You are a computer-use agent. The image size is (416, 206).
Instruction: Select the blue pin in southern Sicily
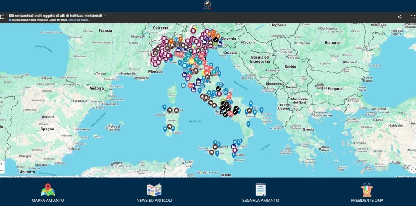coord(217,153)
